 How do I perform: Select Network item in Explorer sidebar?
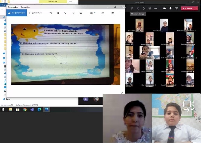(6, 99)
